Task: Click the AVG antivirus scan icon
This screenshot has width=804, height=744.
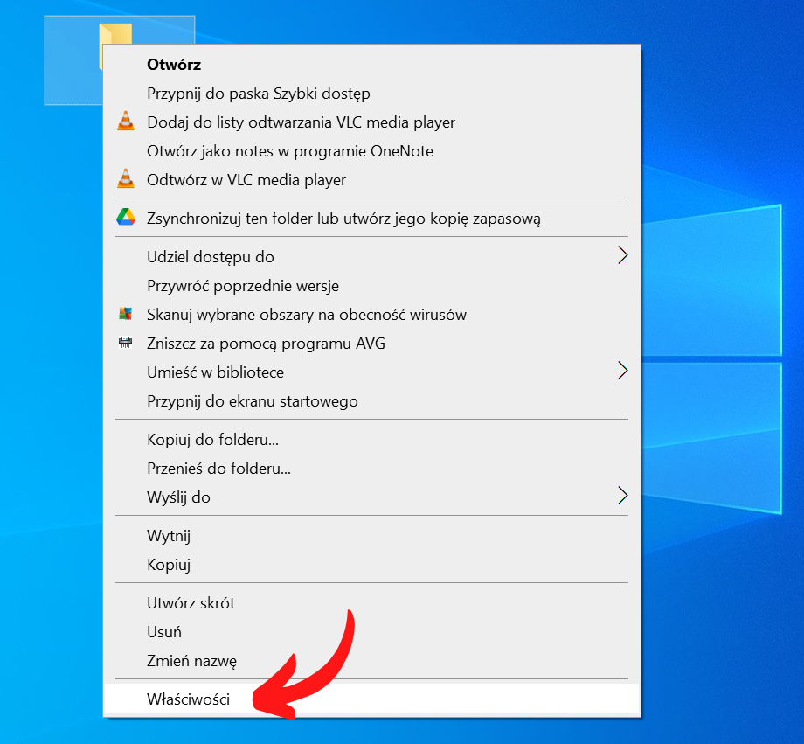Action: [x=126, y=314]
